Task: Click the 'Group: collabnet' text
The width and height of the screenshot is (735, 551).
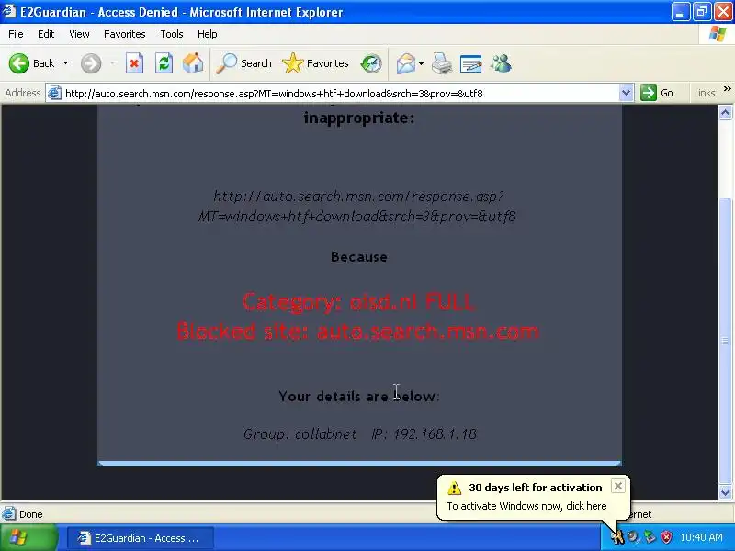Action: tap(300, 433)
